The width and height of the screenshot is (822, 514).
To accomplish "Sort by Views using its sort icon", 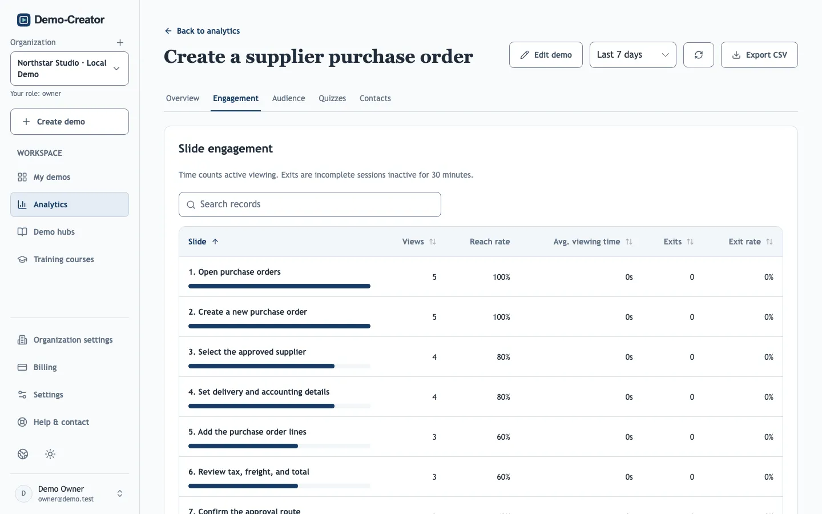I will coord(433,242).
